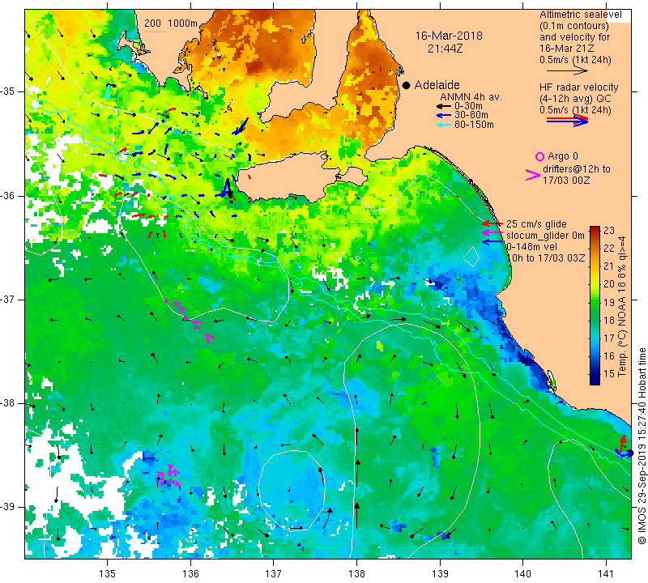
Task: Click the '200 1000m' isobath legend label
Action: pyautogui.click(x=171, y=23)
